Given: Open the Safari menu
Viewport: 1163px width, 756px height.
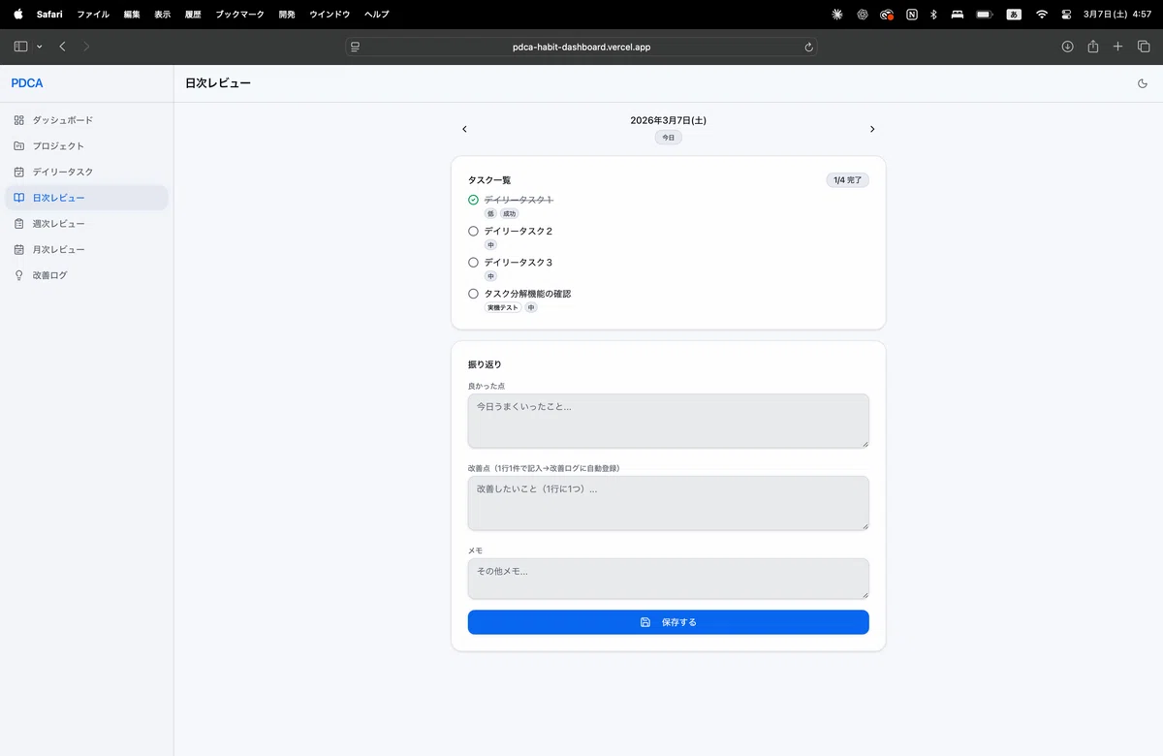Looking at the screenshot, I should [49, 15].
